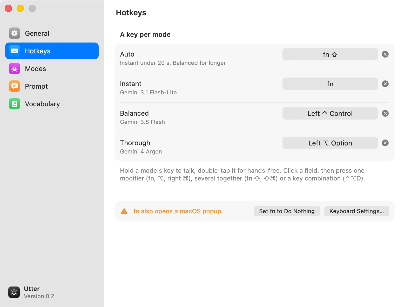This screenshot has height=307, width=405.
Task: Click the Hotkeys page title
Action: [131, 13]
